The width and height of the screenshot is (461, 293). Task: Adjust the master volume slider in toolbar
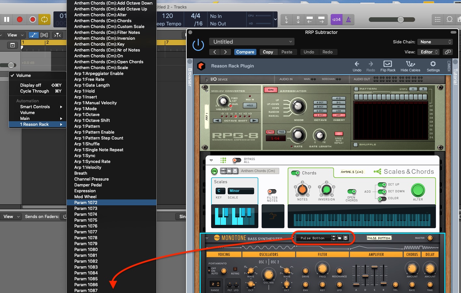click(x=401, y=20)
